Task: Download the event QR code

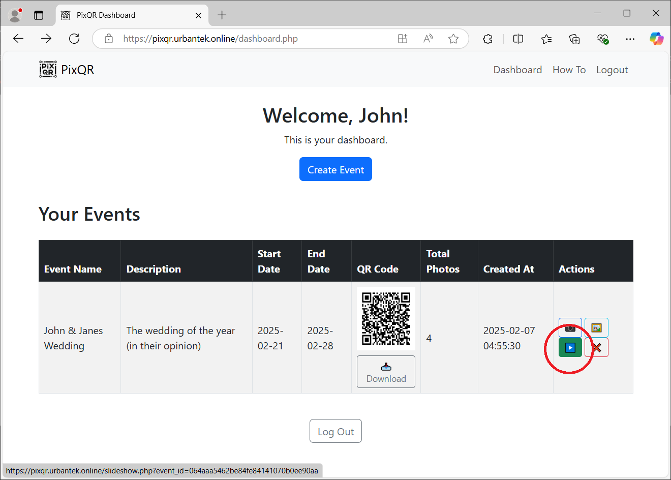Action: tap(386, 372)
